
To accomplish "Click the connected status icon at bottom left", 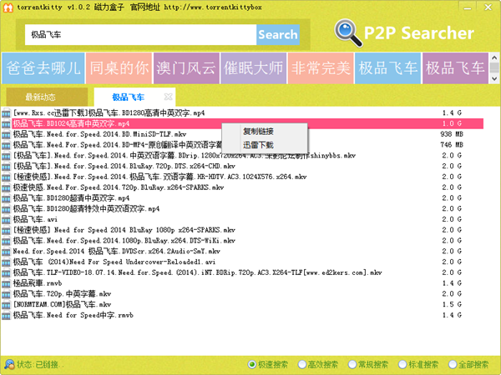I will click(9, 364).
